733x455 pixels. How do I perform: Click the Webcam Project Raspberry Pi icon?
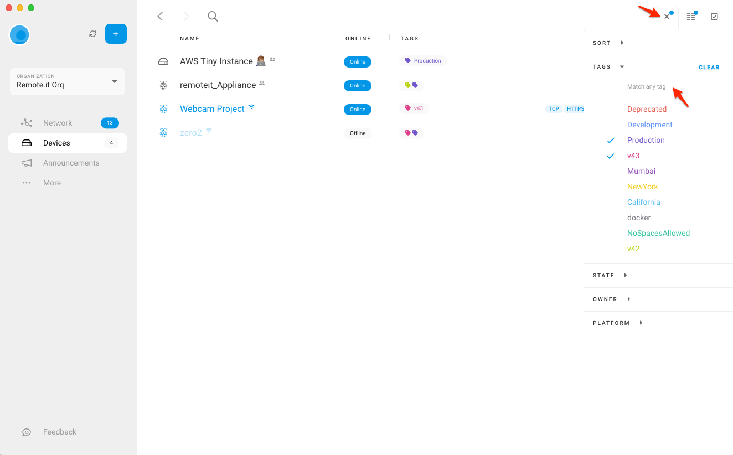click(x=163, y=109)
